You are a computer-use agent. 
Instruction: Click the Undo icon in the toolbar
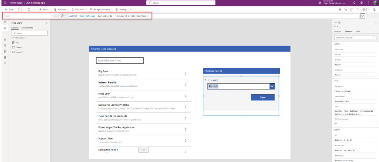18,9
